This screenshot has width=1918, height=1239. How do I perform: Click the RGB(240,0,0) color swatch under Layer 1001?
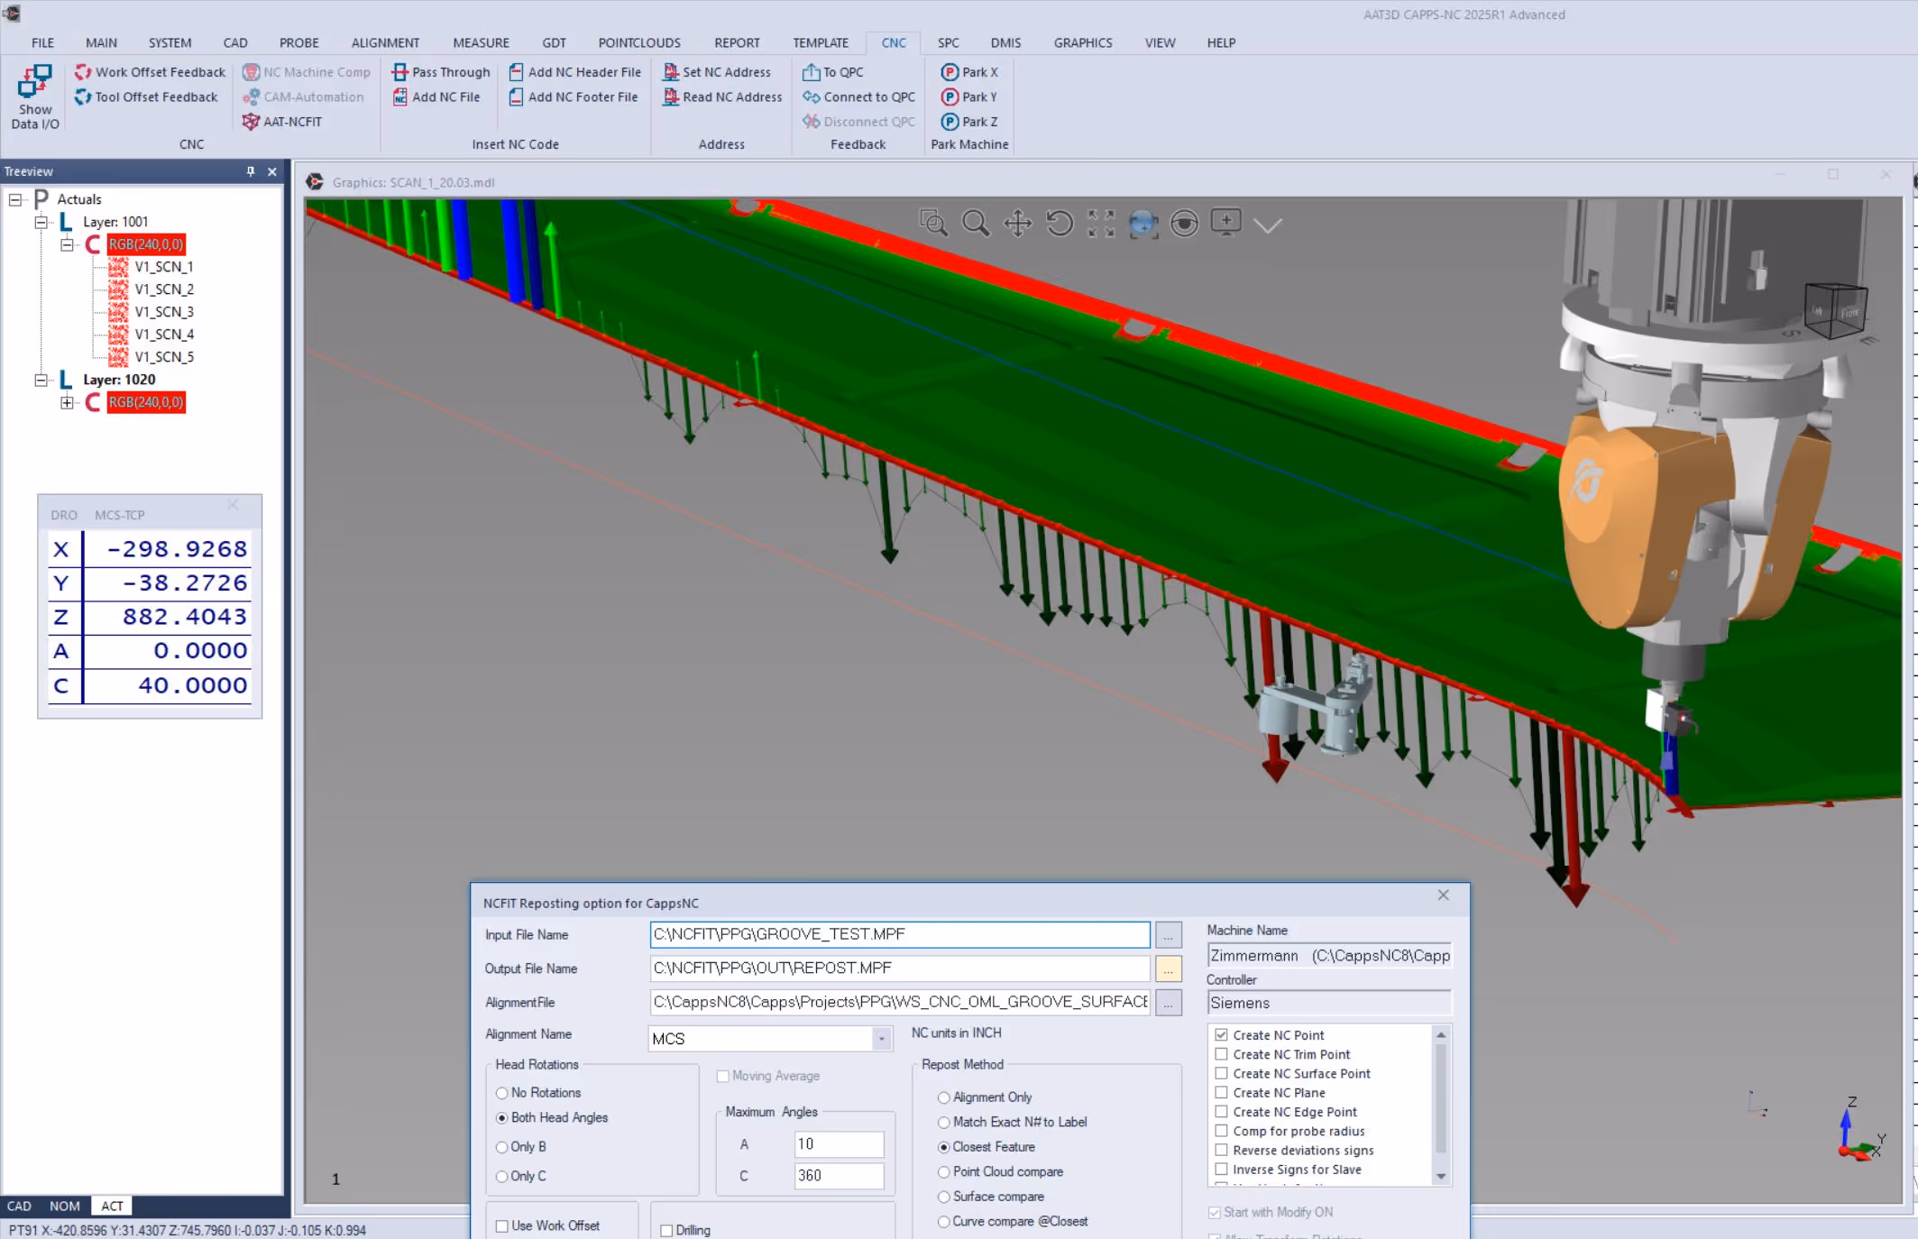click(x=146, y=244)
